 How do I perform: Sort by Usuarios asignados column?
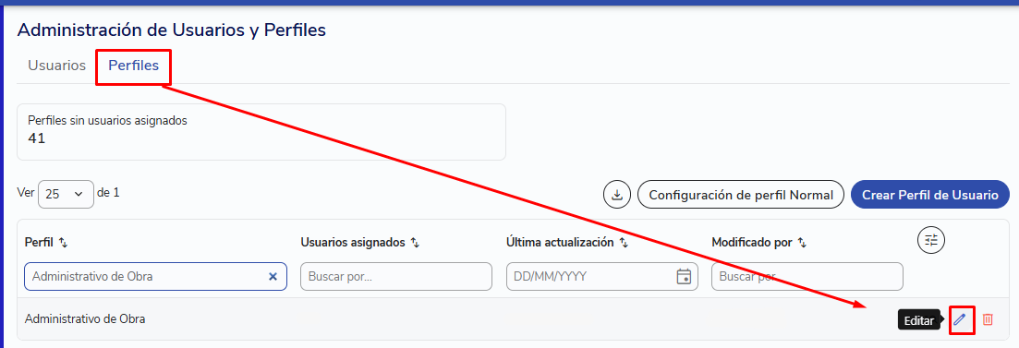415,242
